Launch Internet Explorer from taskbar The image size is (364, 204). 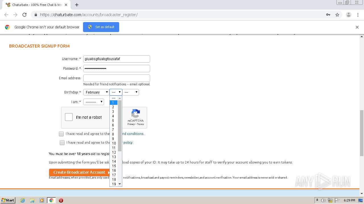(23, 200)
